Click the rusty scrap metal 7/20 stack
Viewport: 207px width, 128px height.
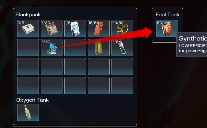51,29
